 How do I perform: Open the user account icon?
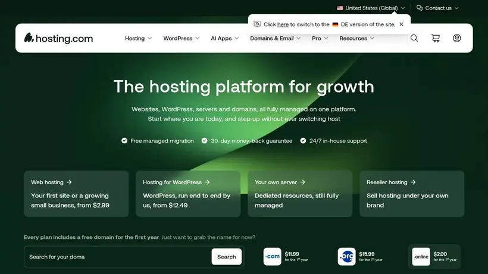pyautogui.click(x=456, y=38)
